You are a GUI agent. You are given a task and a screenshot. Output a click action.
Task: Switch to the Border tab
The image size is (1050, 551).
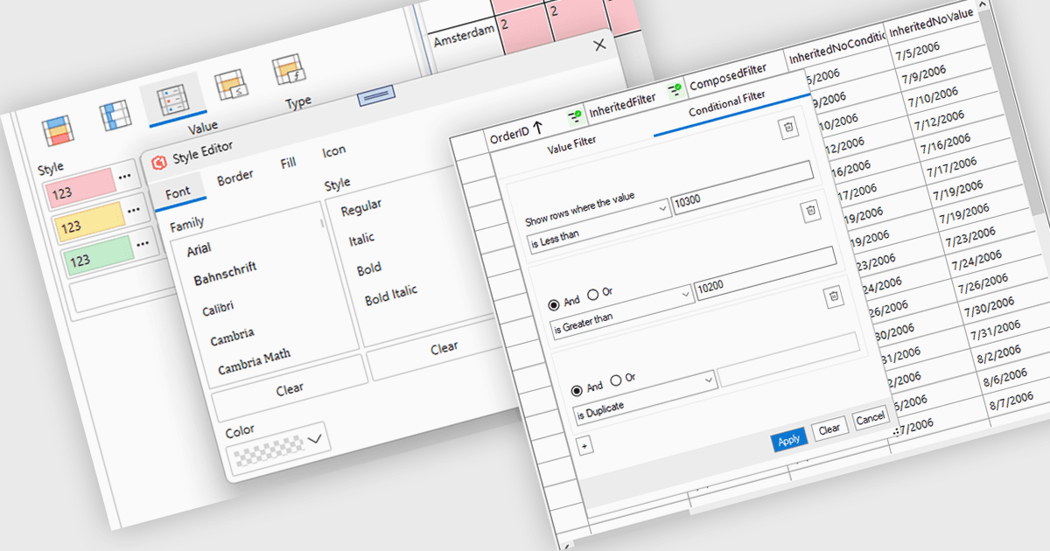point(235,177)
